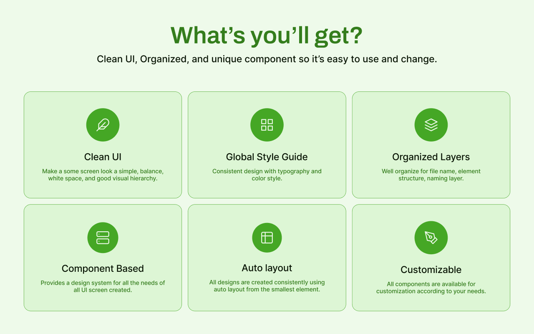The width and height of the screenshot is (534, 334).
Task: Click the four-squares grid icon
Action: point(267,125)
